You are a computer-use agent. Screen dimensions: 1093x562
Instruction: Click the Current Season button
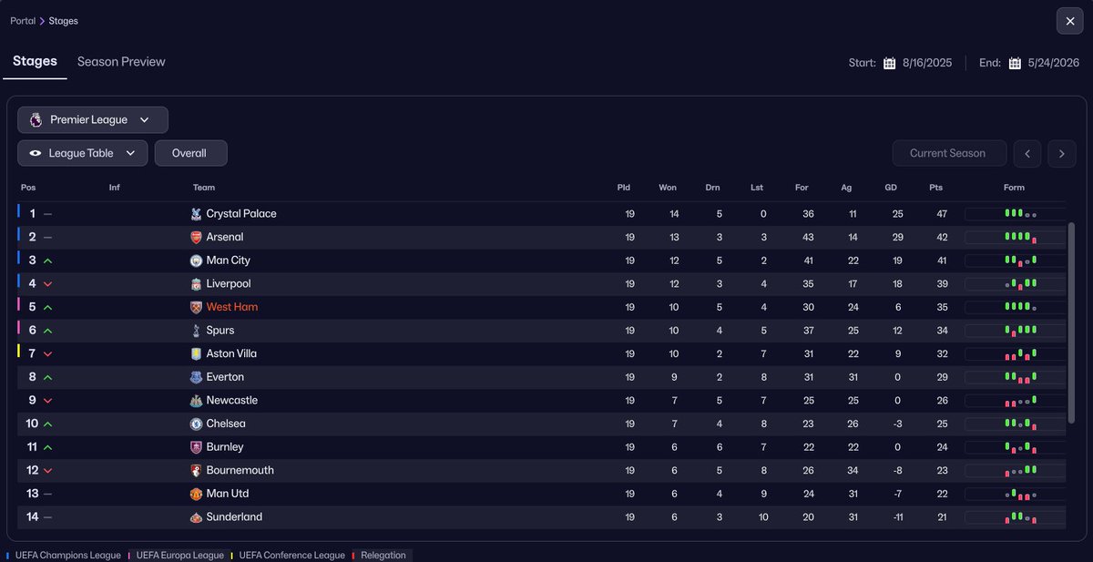coord(949,153)
